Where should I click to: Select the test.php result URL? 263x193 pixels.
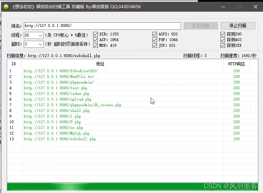55,88
